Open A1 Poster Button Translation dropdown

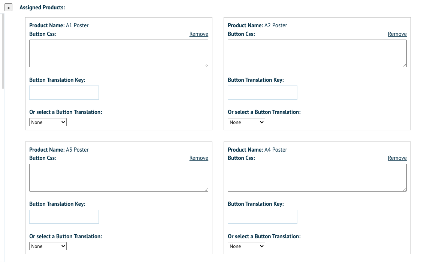coord(48,122)
